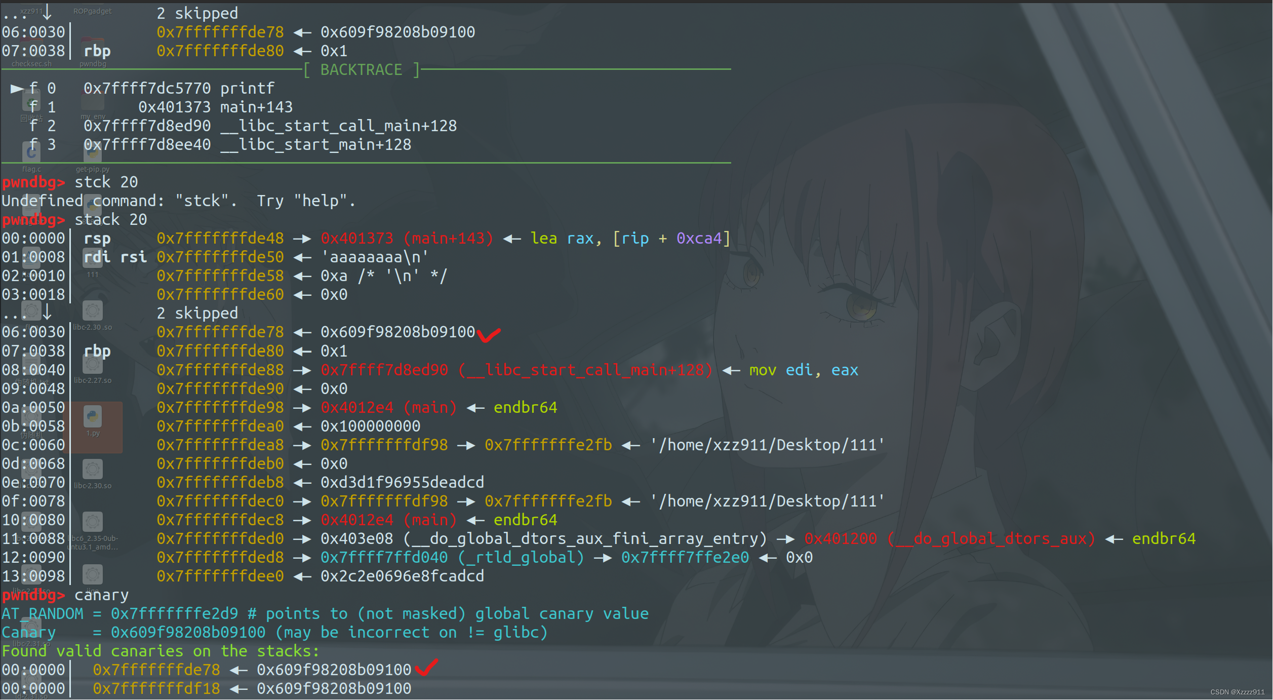Viewport: 1273px width, 700px height.
Task: Click the 111 executable file icon
Action: tap(93, 258)
